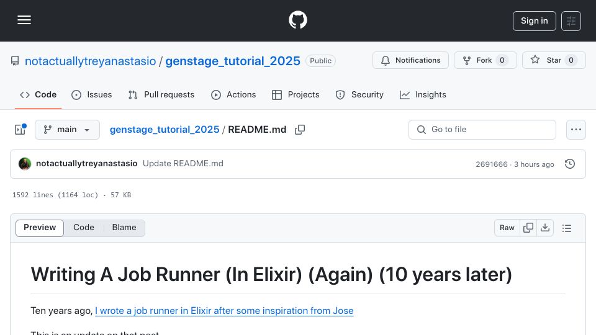The width and height of the screenshot is (596, 335).
Task: Open the job runner in Elixir link
Action: pyautogui.click(x=224, y=311)
